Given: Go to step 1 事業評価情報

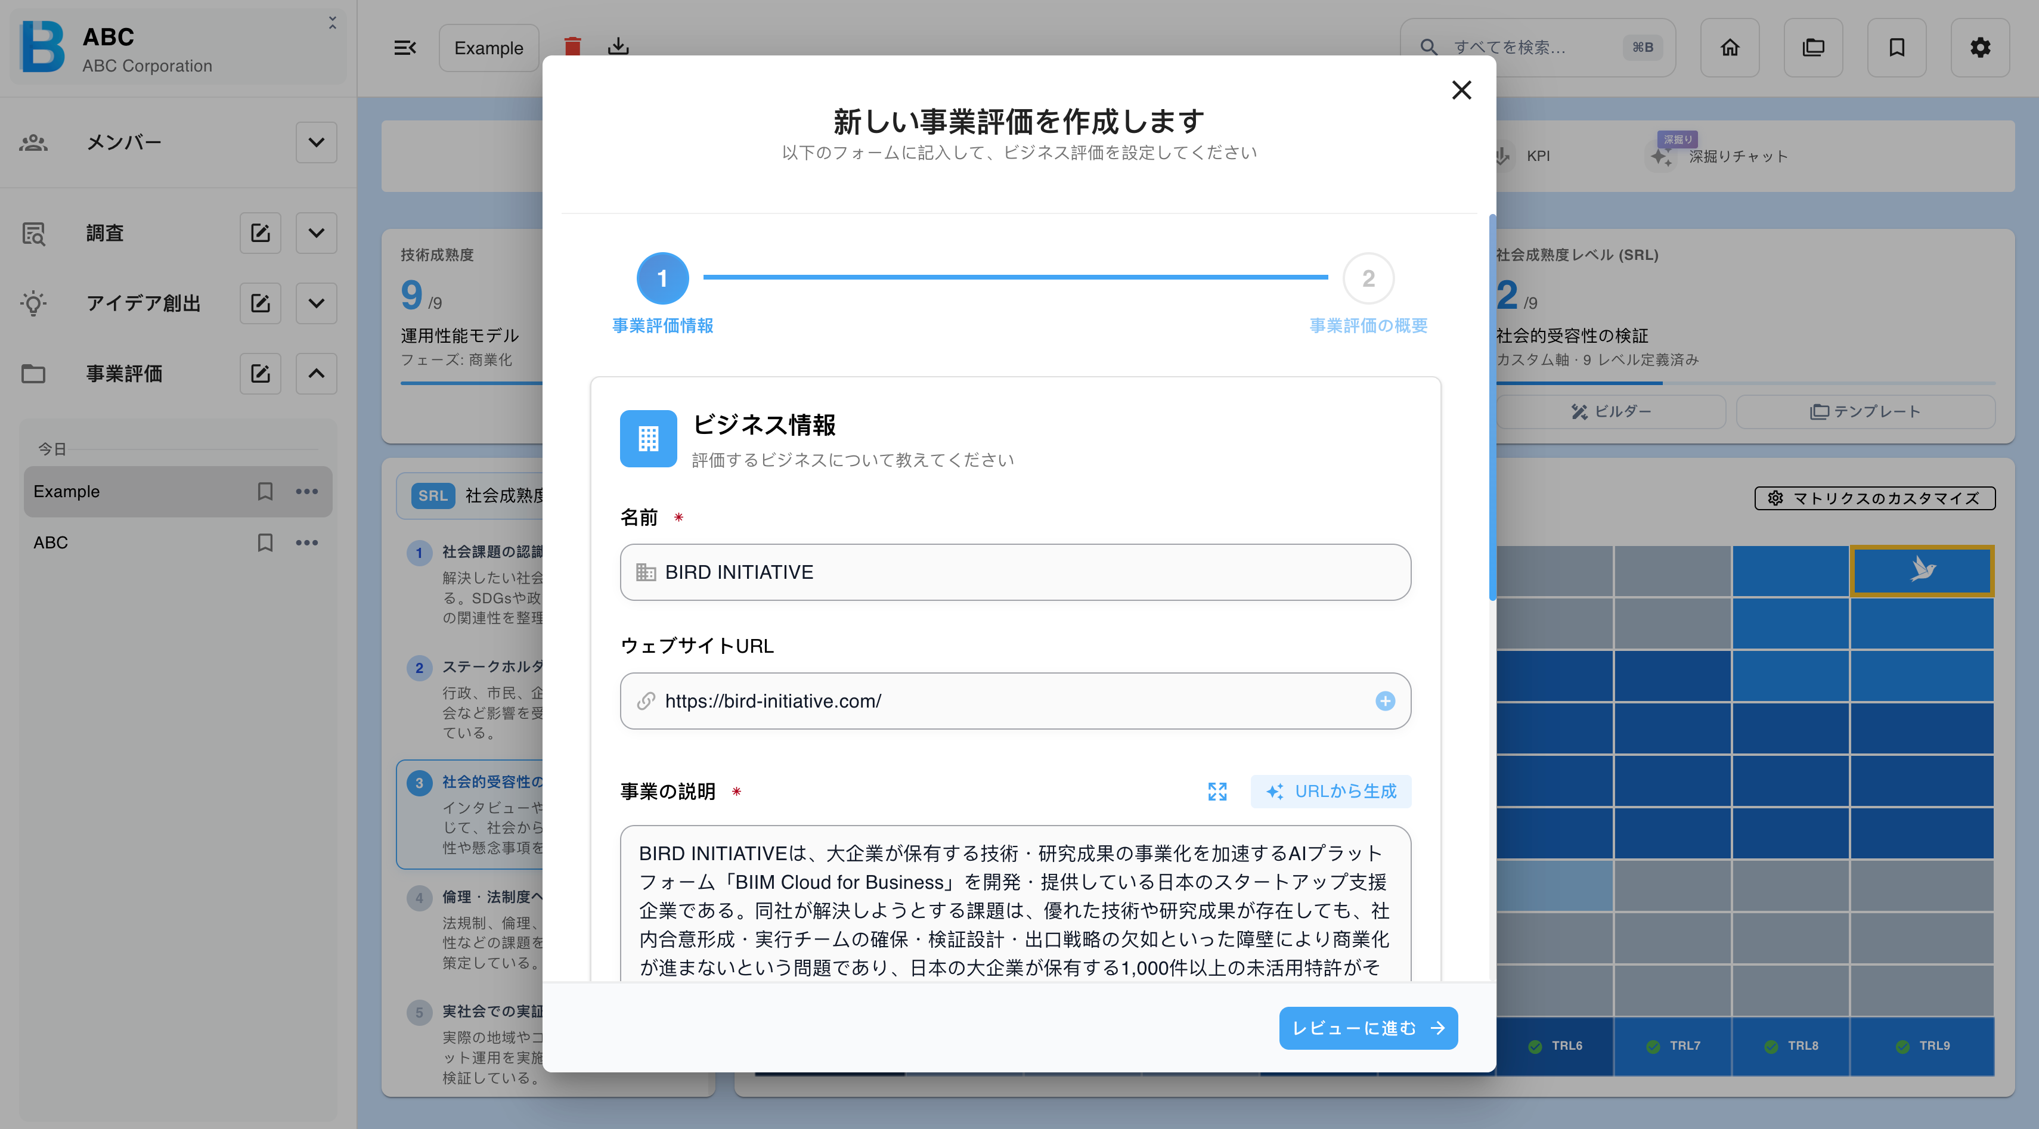Looking at the screenshot, I should (x=662, y=278).
